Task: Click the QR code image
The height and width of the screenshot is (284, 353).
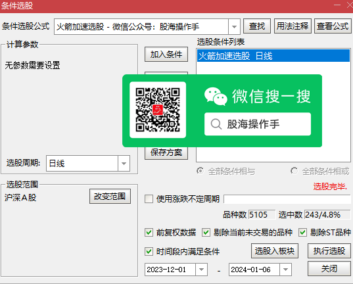Action: 158,110
